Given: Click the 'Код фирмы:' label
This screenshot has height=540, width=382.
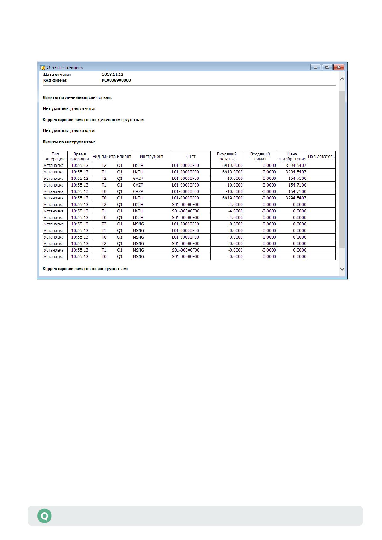Looking at the screenshot, I should point(55,80).
